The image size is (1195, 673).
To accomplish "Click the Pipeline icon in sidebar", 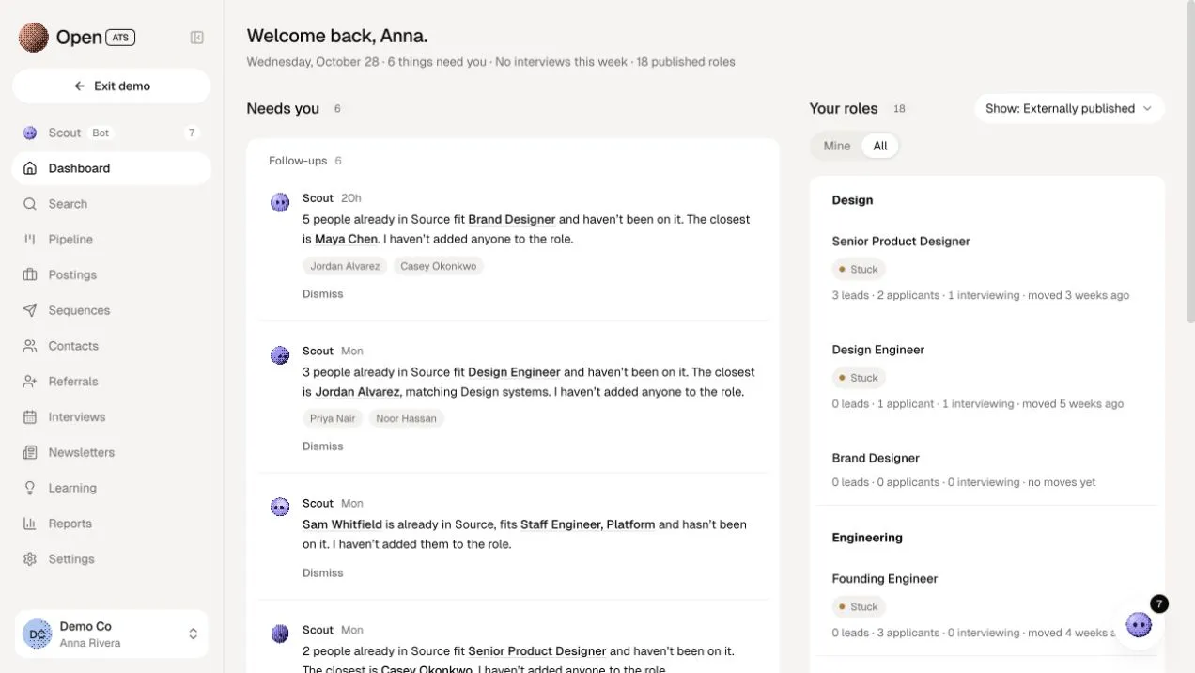I will pyautogui.click(x=30, y=240).
